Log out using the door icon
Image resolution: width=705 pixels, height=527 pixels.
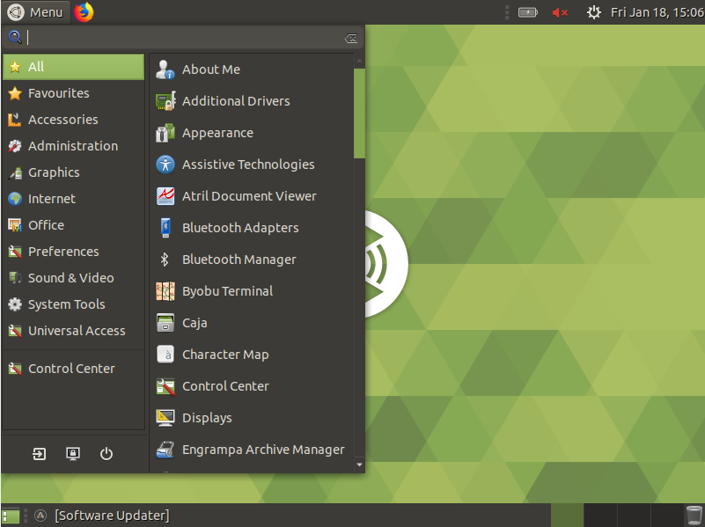pos(39,454)
